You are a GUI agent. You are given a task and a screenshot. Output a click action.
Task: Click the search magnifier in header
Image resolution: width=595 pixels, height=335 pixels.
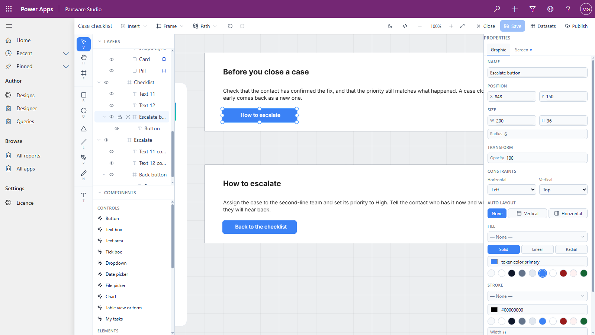497,9
